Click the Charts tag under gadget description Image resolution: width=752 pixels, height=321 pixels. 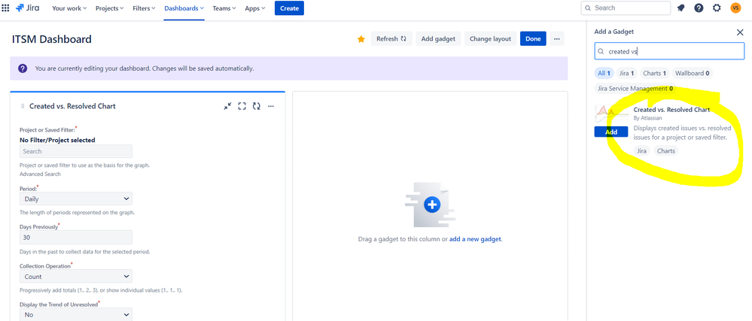click(666, 151)
